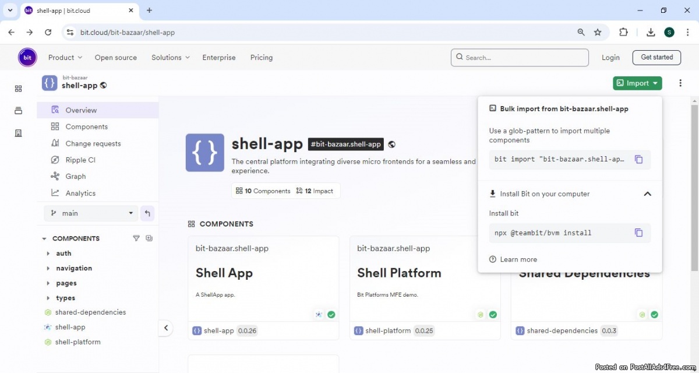Toggle the green Import dropdown button
The width and height of the screenshot is (699, 373).
point(637,83)
